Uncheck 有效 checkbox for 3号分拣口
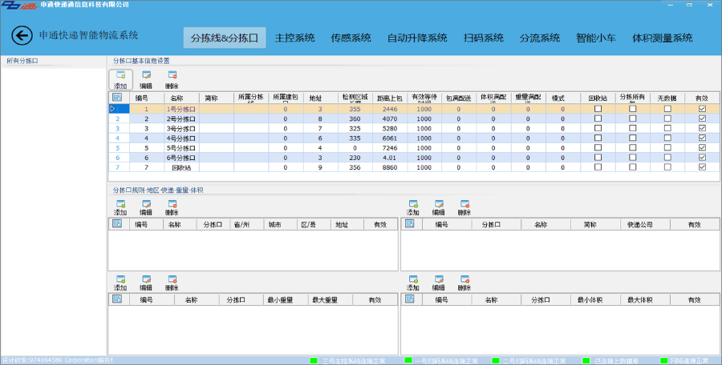This screenshot has height=365, width=722. (x=703, y=128)
